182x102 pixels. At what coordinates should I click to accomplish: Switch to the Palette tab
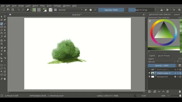pyautogui.click(x=177, y=14)
